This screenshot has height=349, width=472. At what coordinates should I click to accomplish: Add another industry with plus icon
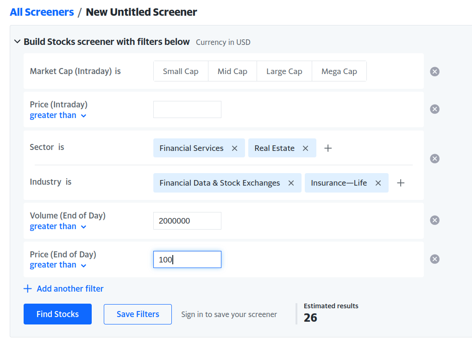[x=401, y=183]
